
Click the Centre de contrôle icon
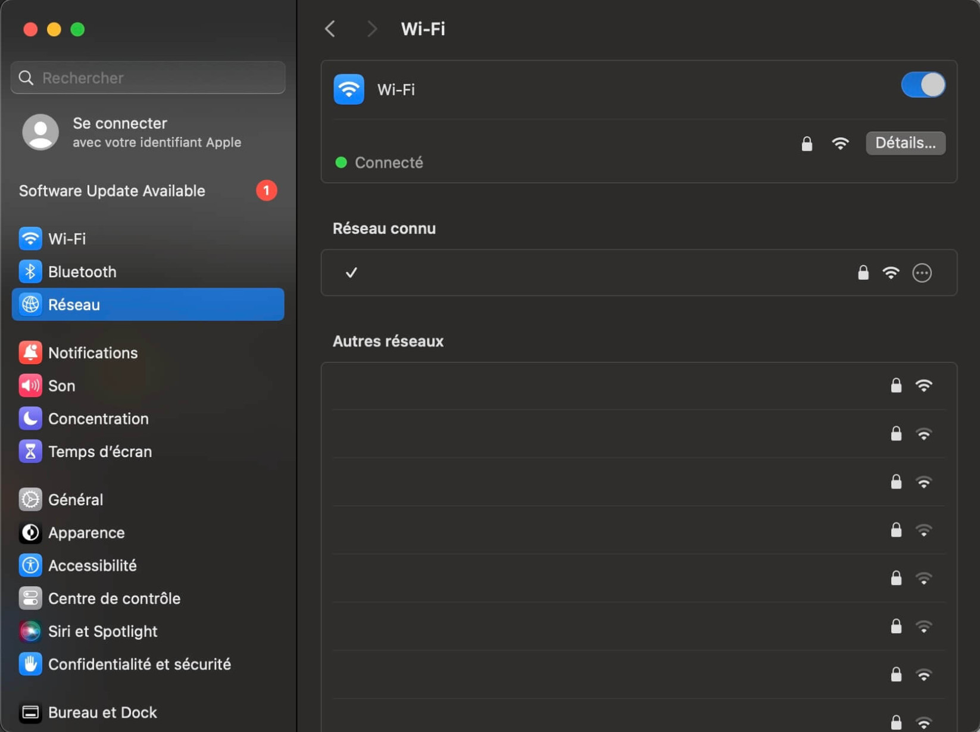30,599
